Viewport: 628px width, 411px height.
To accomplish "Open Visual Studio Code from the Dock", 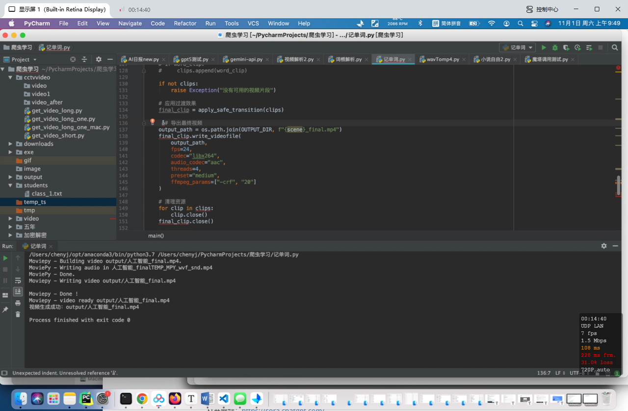I will (x=224, y=398).
